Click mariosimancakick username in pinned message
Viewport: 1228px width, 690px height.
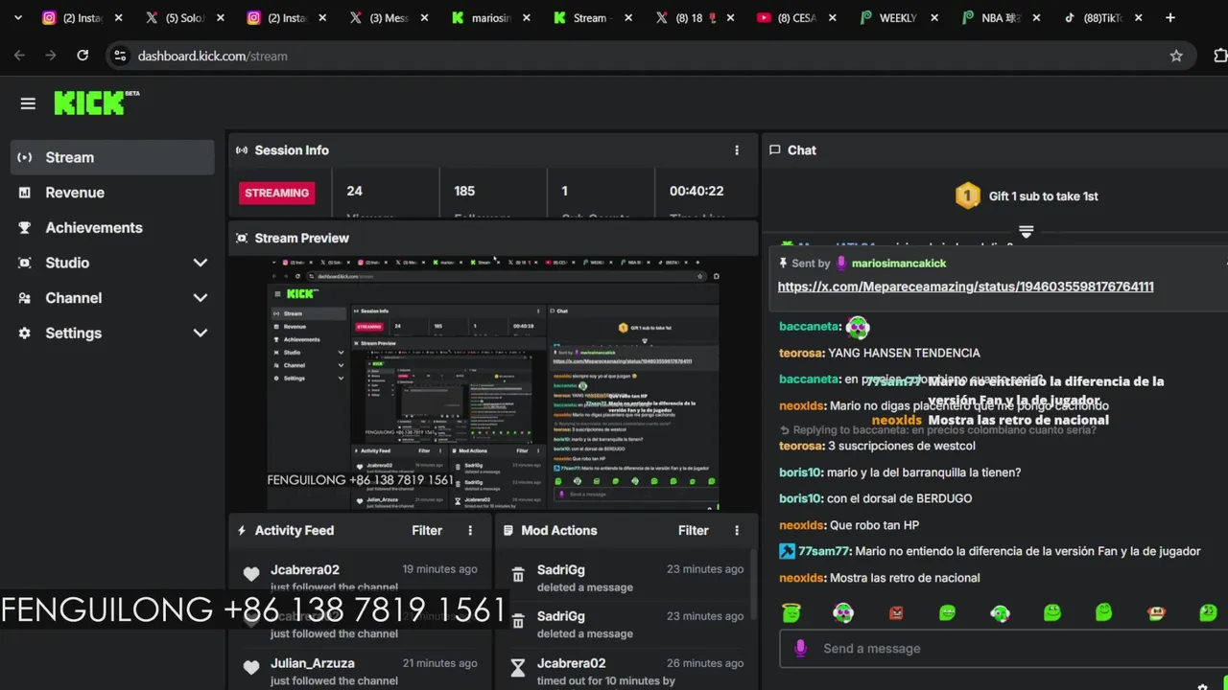point(898,264)
